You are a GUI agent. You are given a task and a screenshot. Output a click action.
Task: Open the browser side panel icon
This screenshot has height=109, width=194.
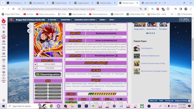tap(181, 9)
